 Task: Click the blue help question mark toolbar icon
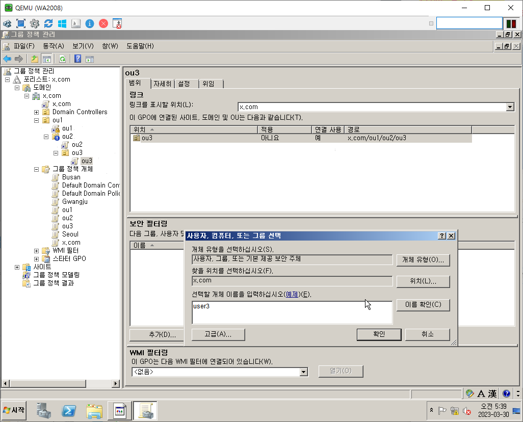pos(77,59)
